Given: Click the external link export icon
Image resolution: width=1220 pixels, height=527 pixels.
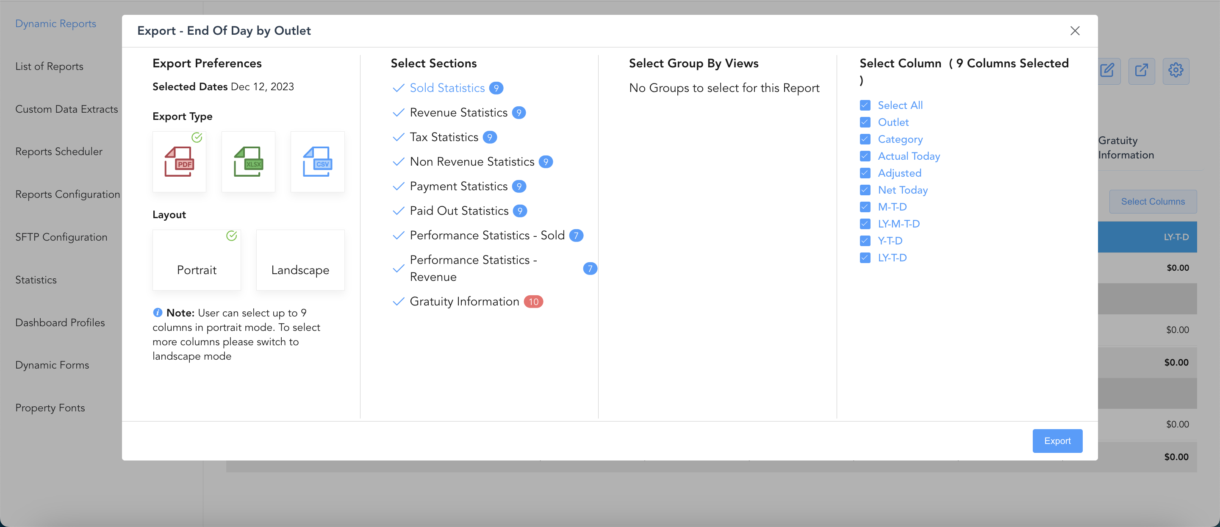Looking at the screenshot, I should 1141,71.
